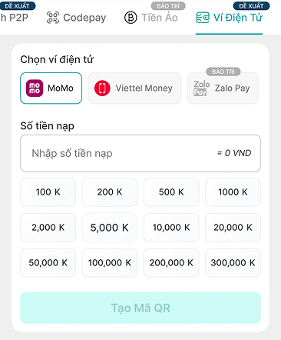Click the Codepay QR scan icon
This screenshot has height=340, width=281.
[53, 18]
